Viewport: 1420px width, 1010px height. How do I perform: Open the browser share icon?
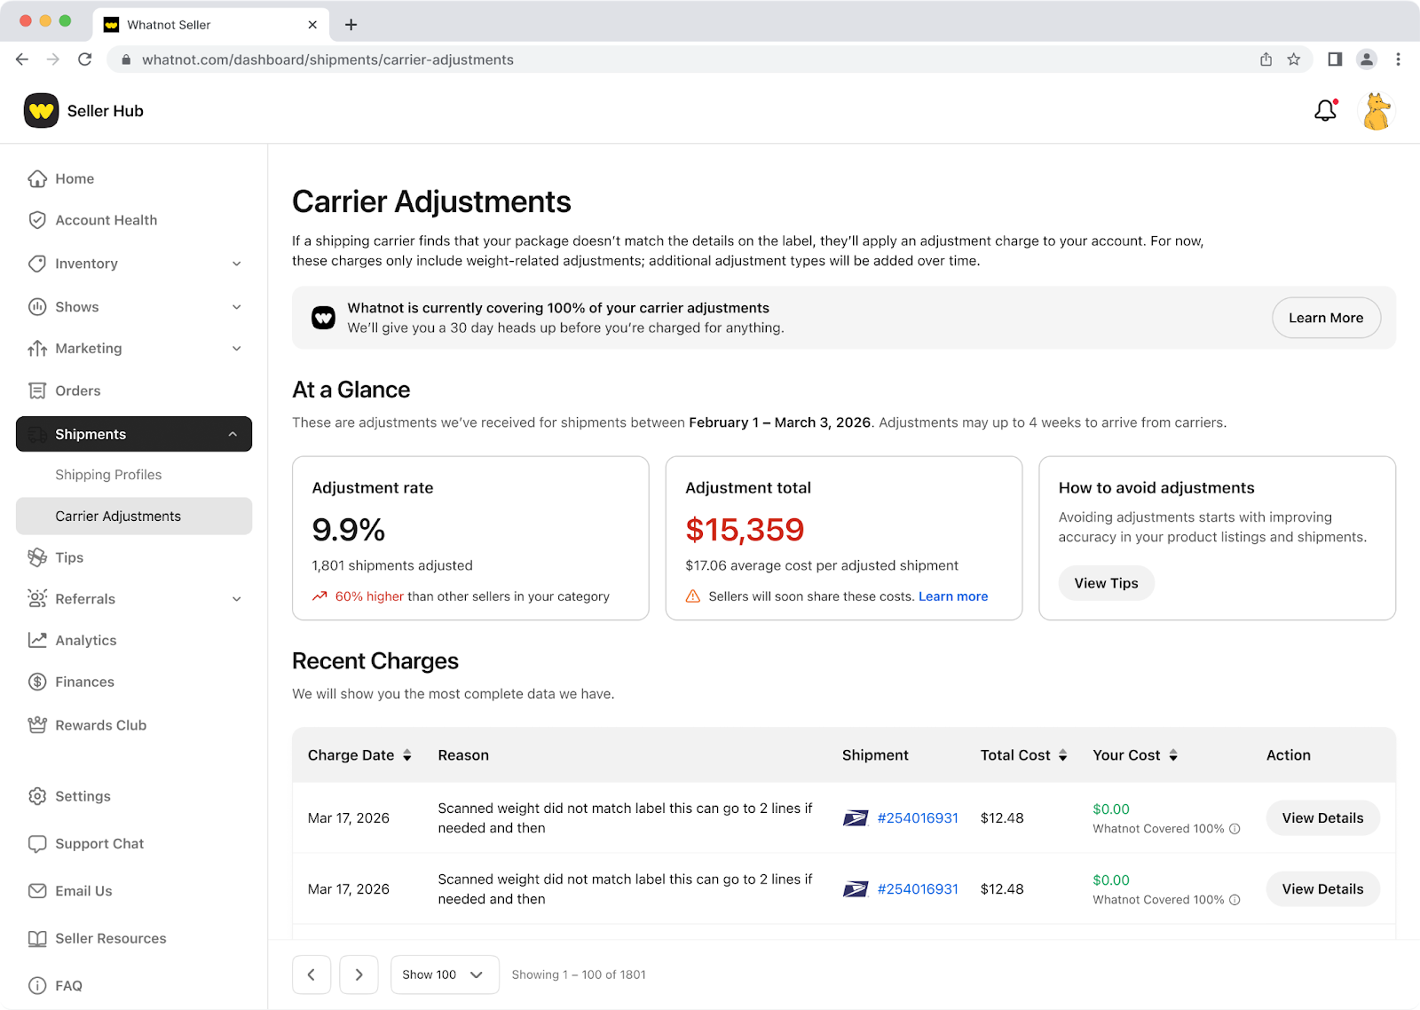1266,59
